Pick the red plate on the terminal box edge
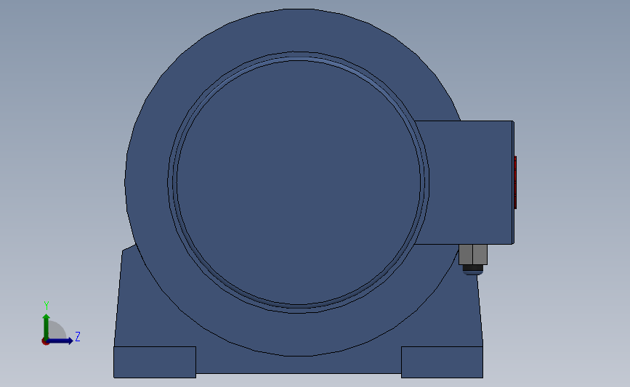 [x=515, y=183]
